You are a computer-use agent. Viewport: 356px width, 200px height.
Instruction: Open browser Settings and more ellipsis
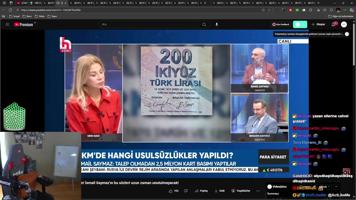345,10
